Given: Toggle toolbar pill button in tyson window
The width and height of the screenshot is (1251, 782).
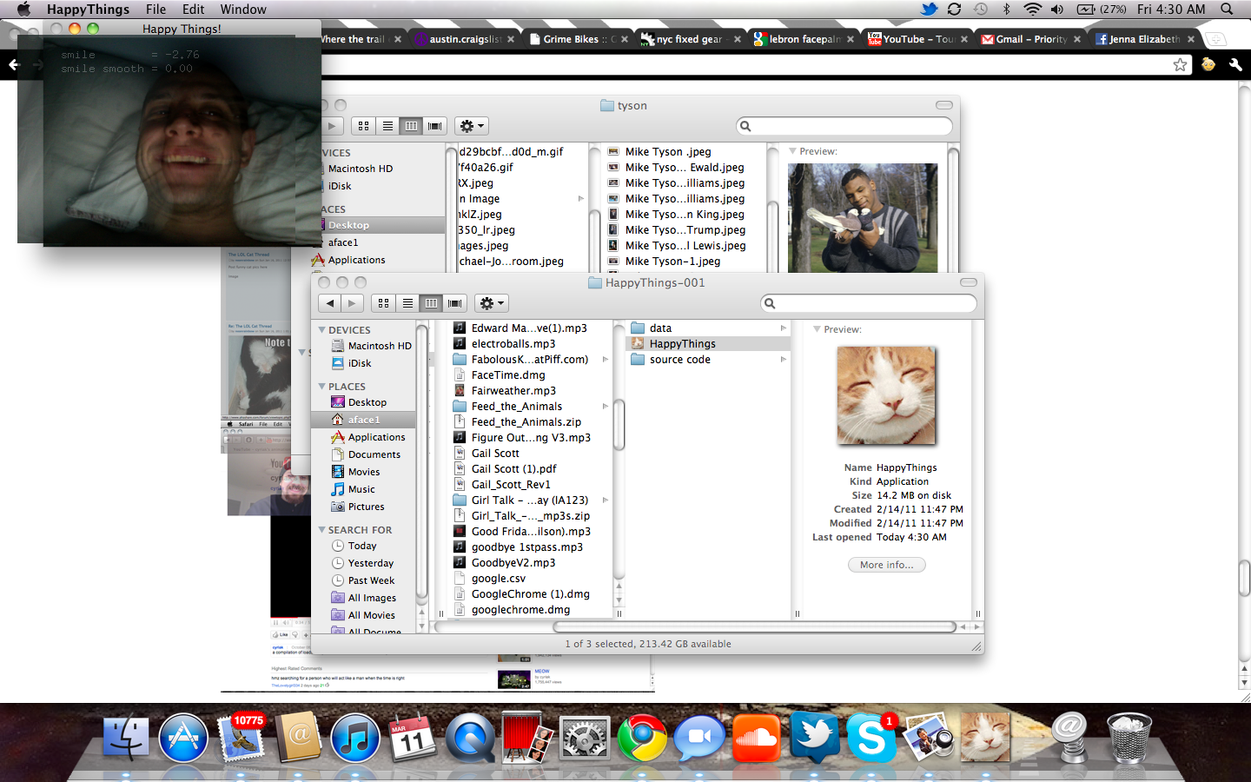Looking at the screenshot, I should pos(944,105).
